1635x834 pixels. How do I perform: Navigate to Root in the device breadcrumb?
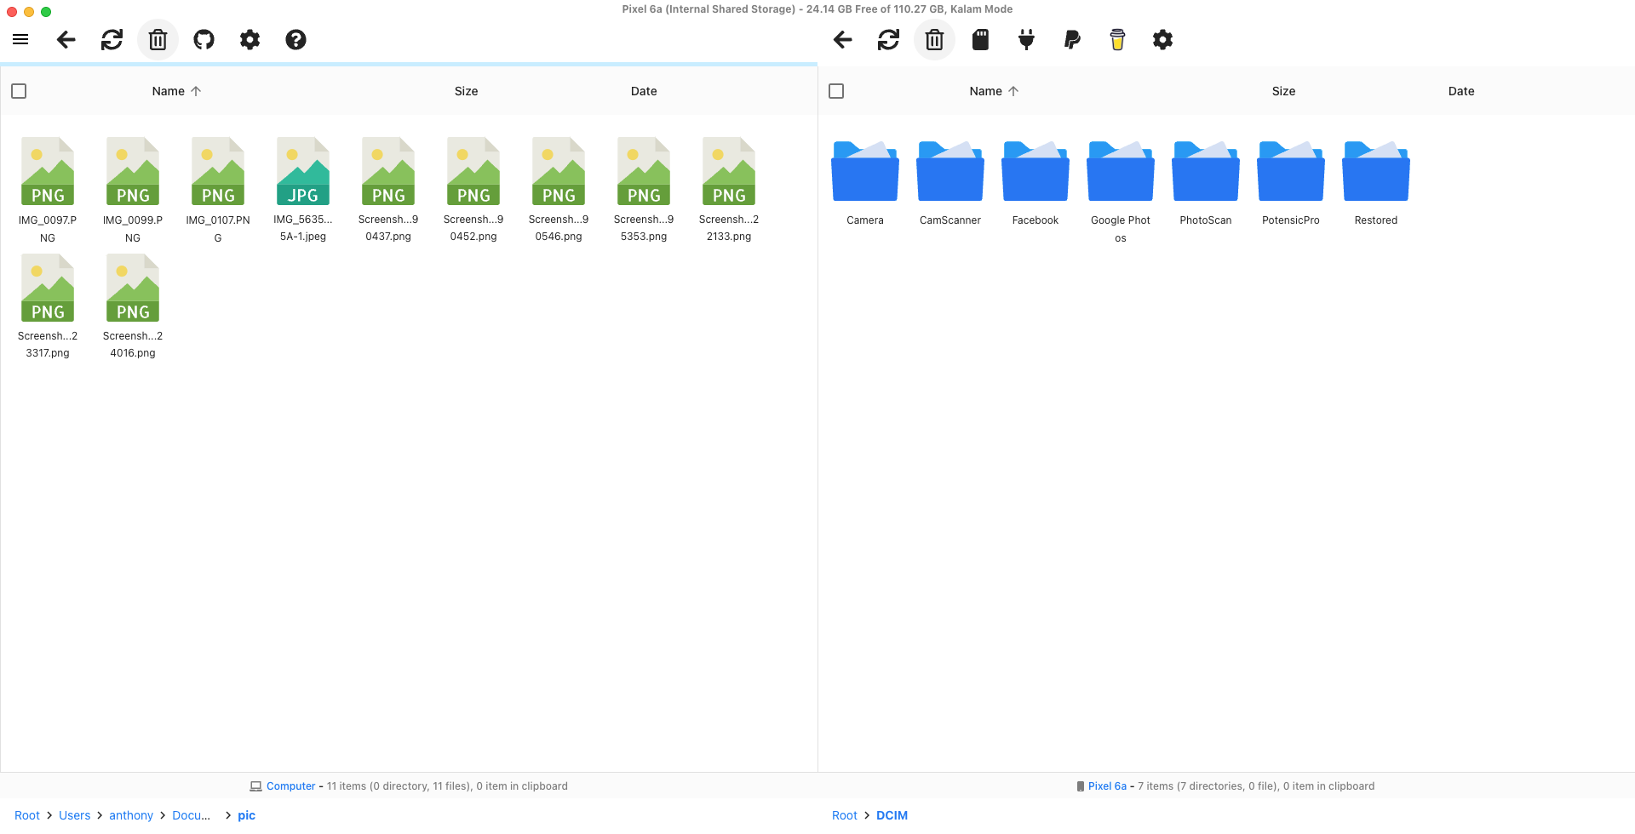tap(844, 814)
